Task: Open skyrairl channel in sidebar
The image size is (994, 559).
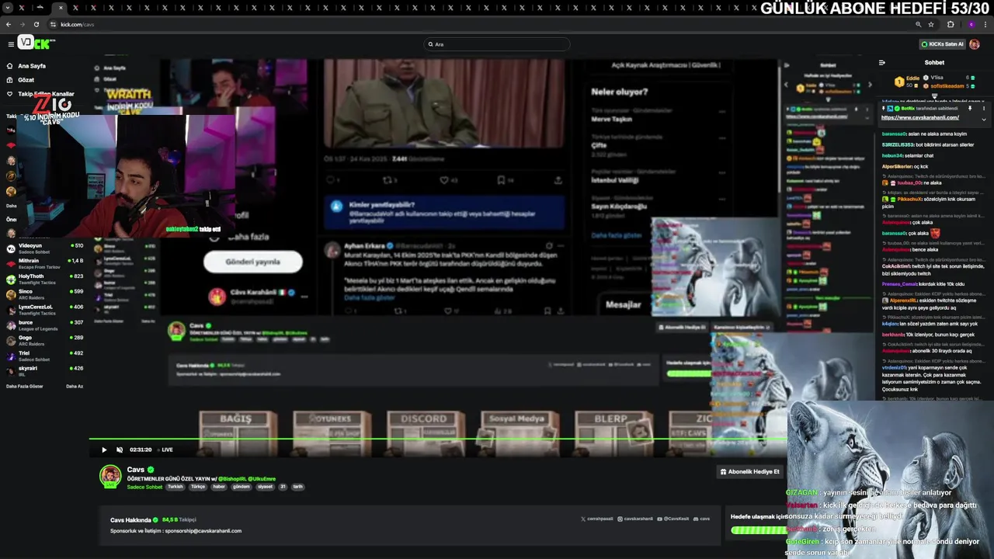Action: (x=44, y=370)
